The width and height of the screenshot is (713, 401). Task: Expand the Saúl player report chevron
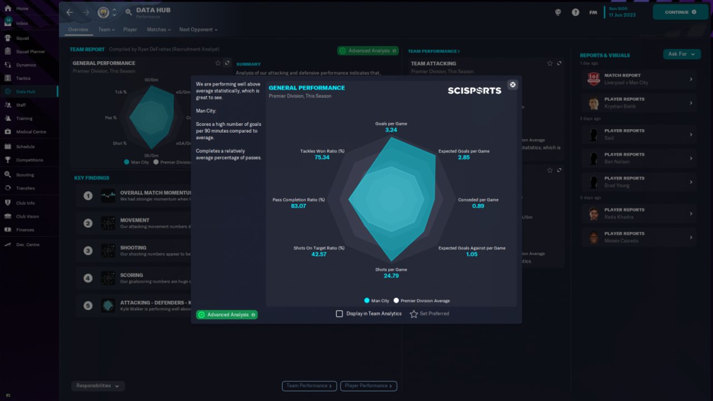click(691, 135)
